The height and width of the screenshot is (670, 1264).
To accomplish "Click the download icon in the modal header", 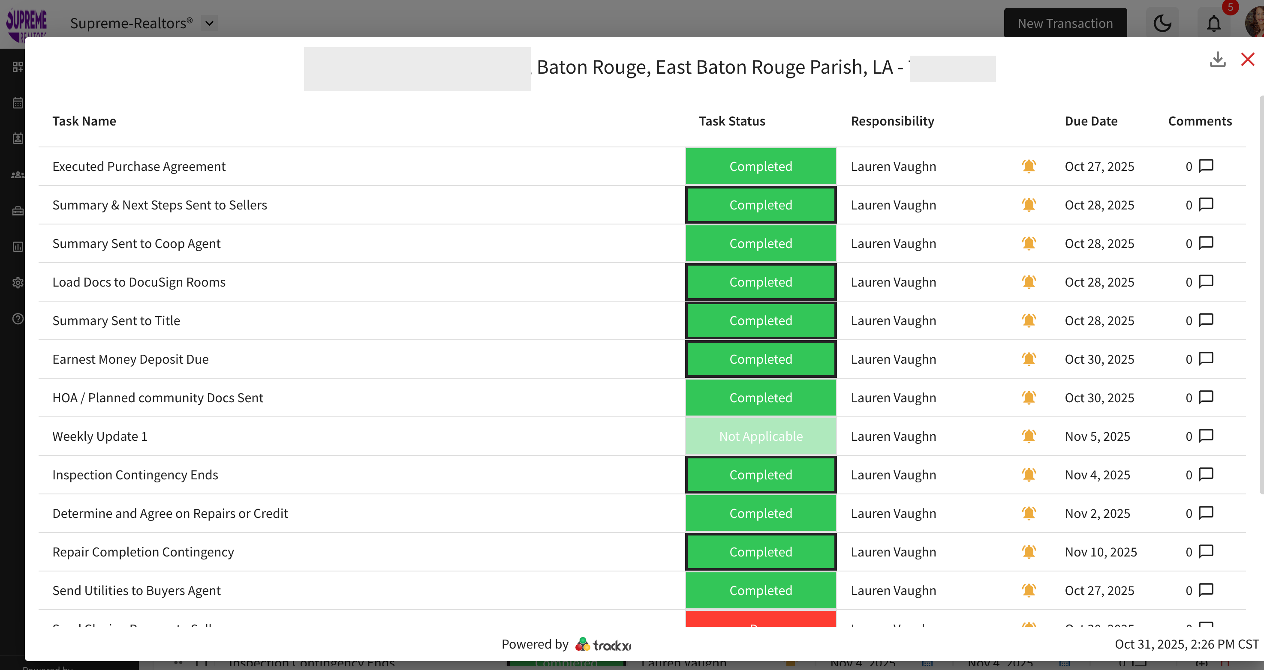I will (1217, 60).
